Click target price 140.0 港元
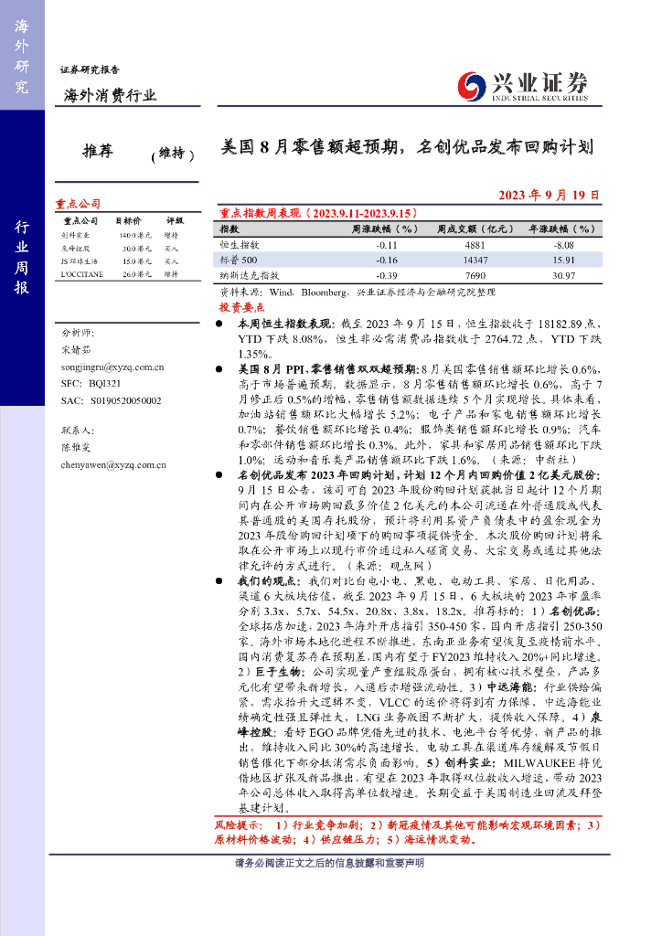Image resolution: width=662 pixels, height=936 pixels. tap(135, 236)
